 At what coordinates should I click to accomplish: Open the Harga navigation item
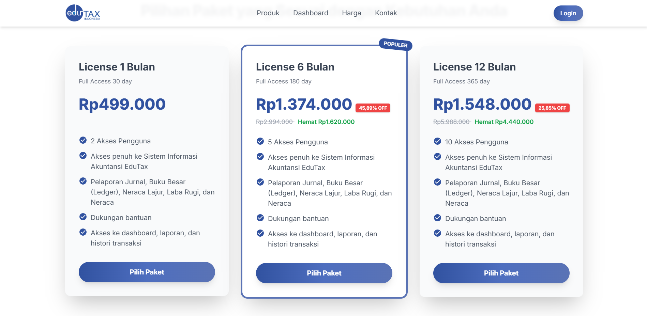351,13
